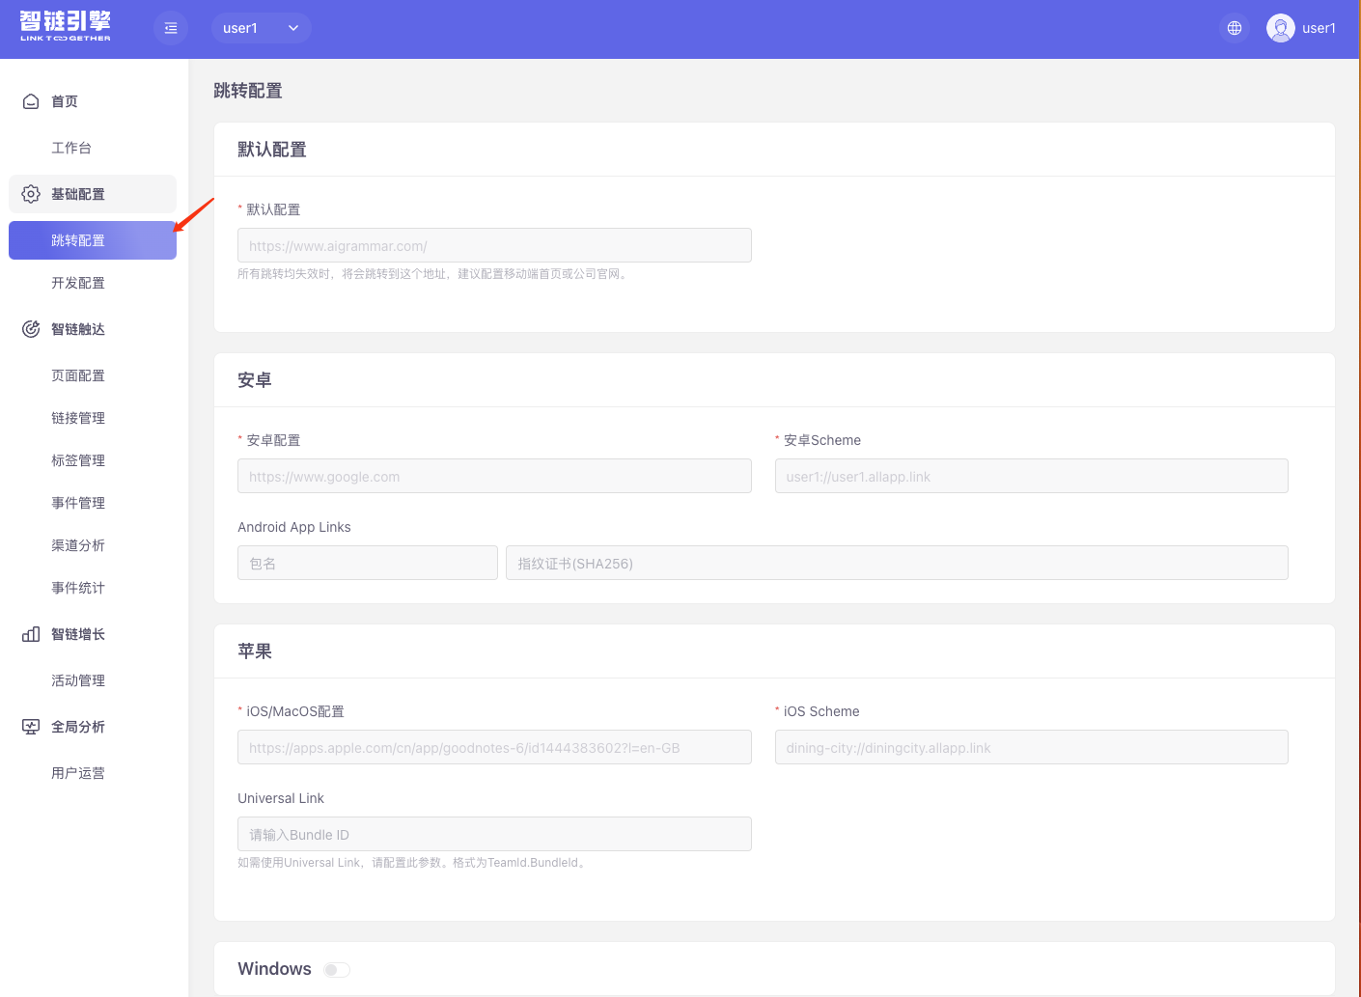Open 渠道分析 in the sidebar
This screenshot has height=997, width=1361.
coord(78,545)
